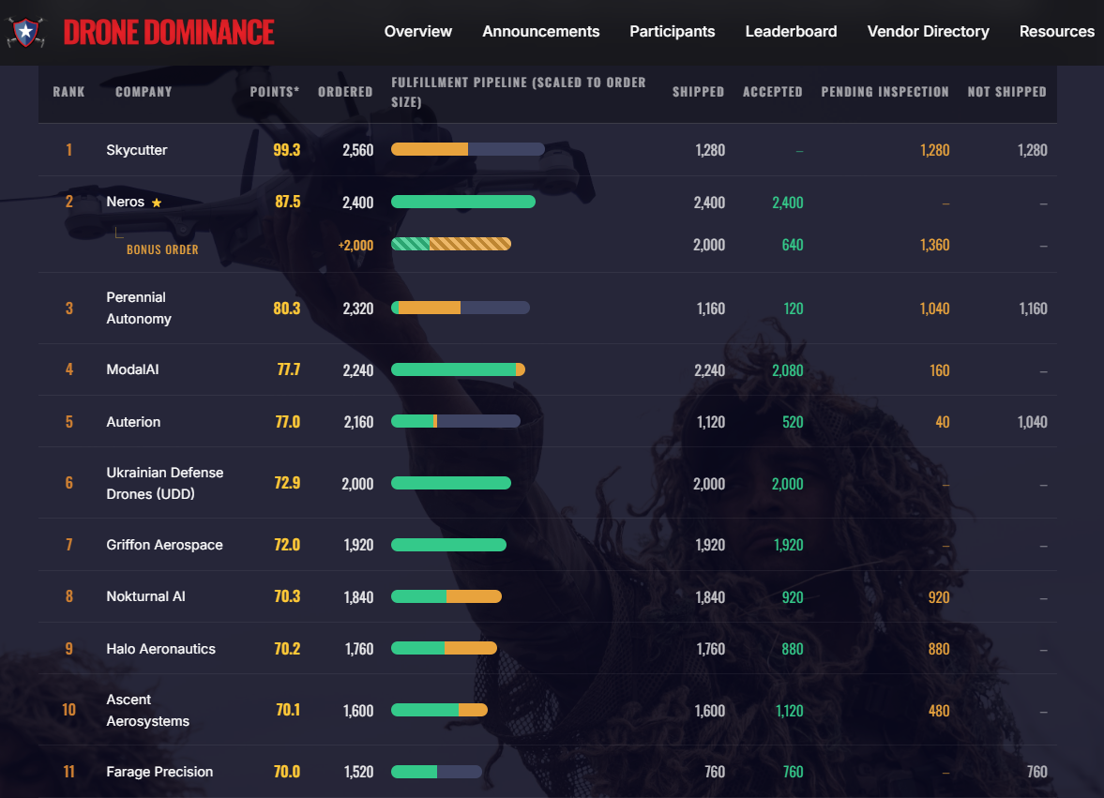Click Ascent Aerosystems' 480 pending value
Screen dimensions: 1104x798
pos(939,711)
